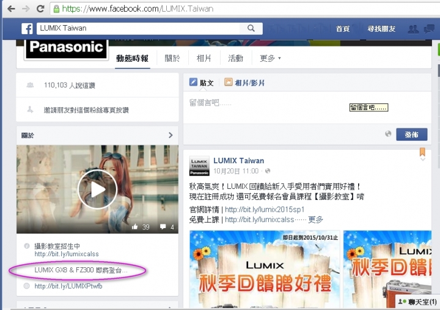This screenshot has height=310, width=440.
Task: Open sidebar link bit.ly/lumixcalss
Action: 67,254
